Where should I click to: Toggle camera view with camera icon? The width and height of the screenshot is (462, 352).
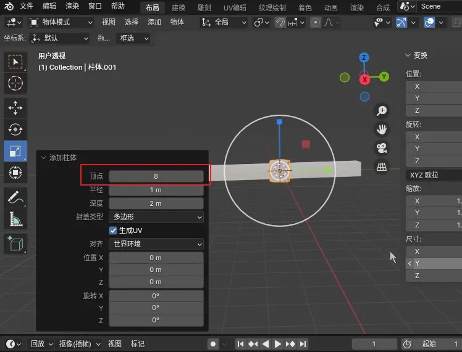tap(382, 148)
